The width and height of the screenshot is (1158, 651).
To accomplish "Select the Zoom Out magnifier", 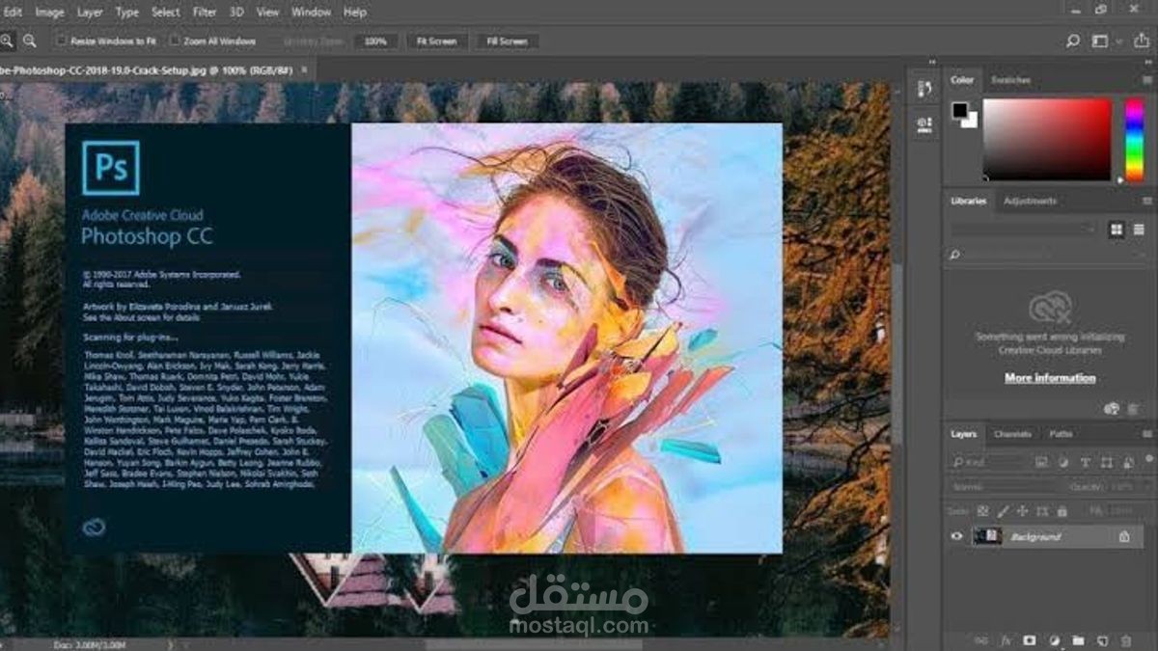I will pos(30,41).
